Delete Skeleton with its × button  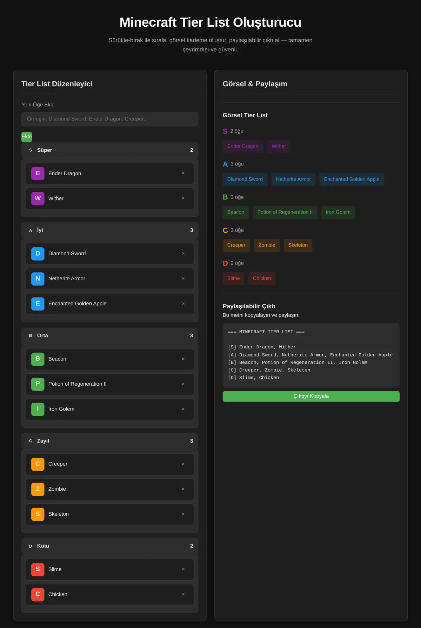click(x=183, y=514)
